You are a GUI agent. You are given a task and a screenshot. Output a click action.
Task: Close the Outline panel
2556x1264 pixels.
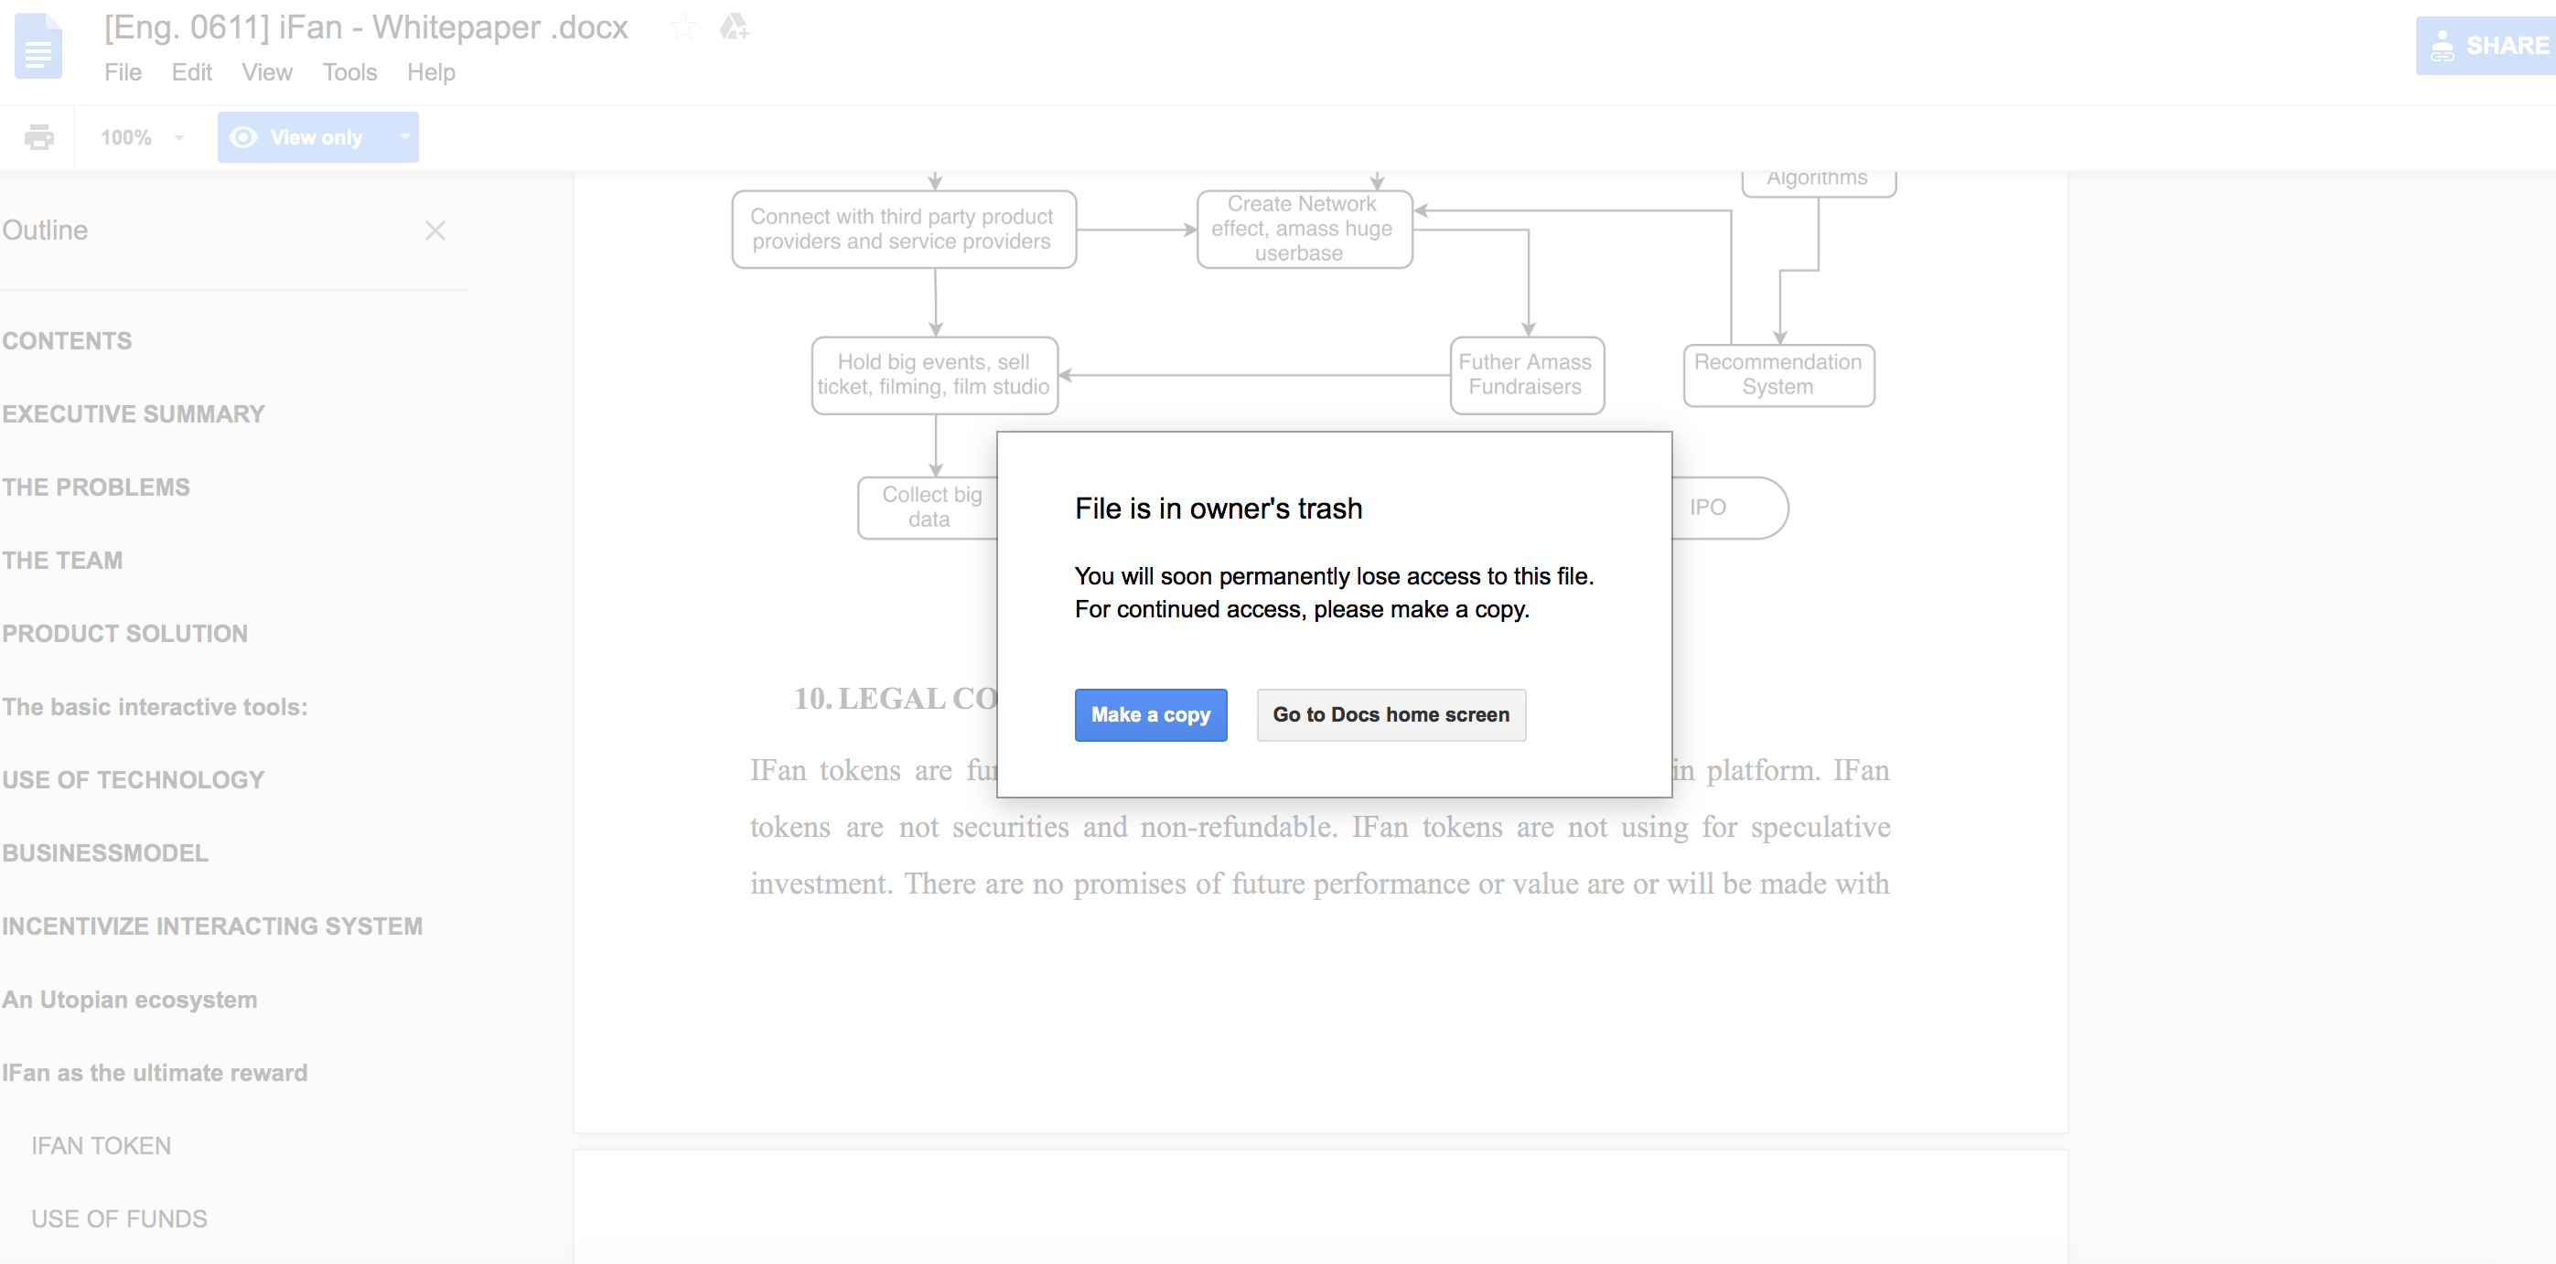pos(435,230)
